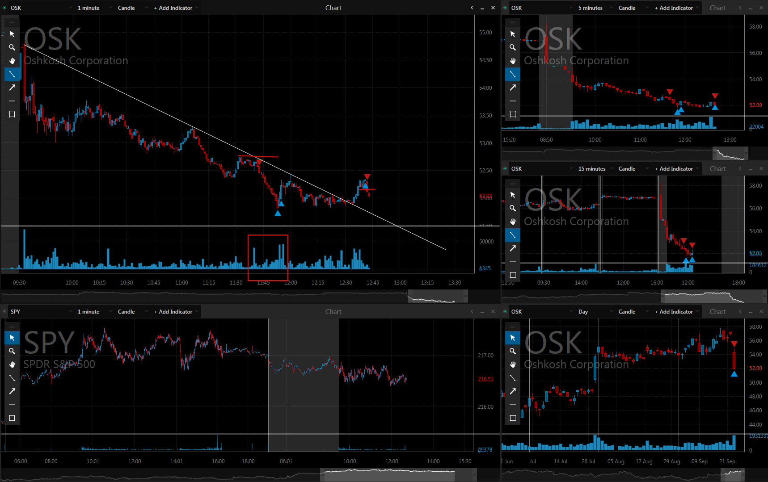Open the 15 minutes timeframe dropdown
768x482 pixels.
[x=595, y=168]
